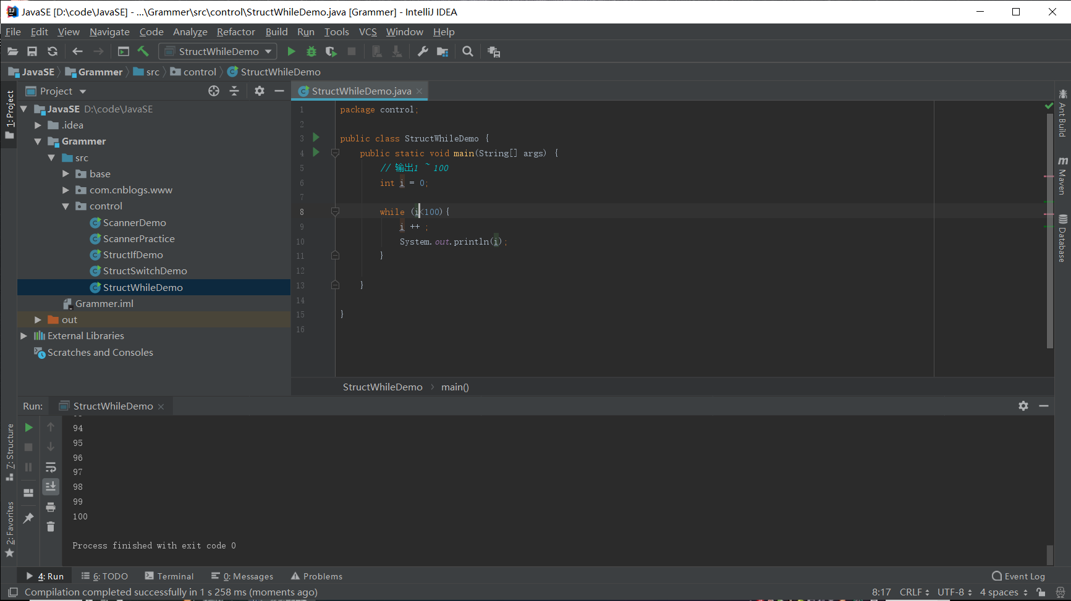The width and height of the screenshot is (1071, 601).
Task: Toggle soft-wrap in the Run console
Action: click(x=51, y=467)
